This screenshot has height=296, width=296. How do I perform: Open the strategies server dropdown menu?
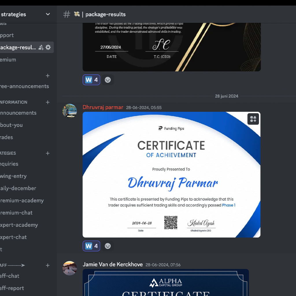[48, 14]
